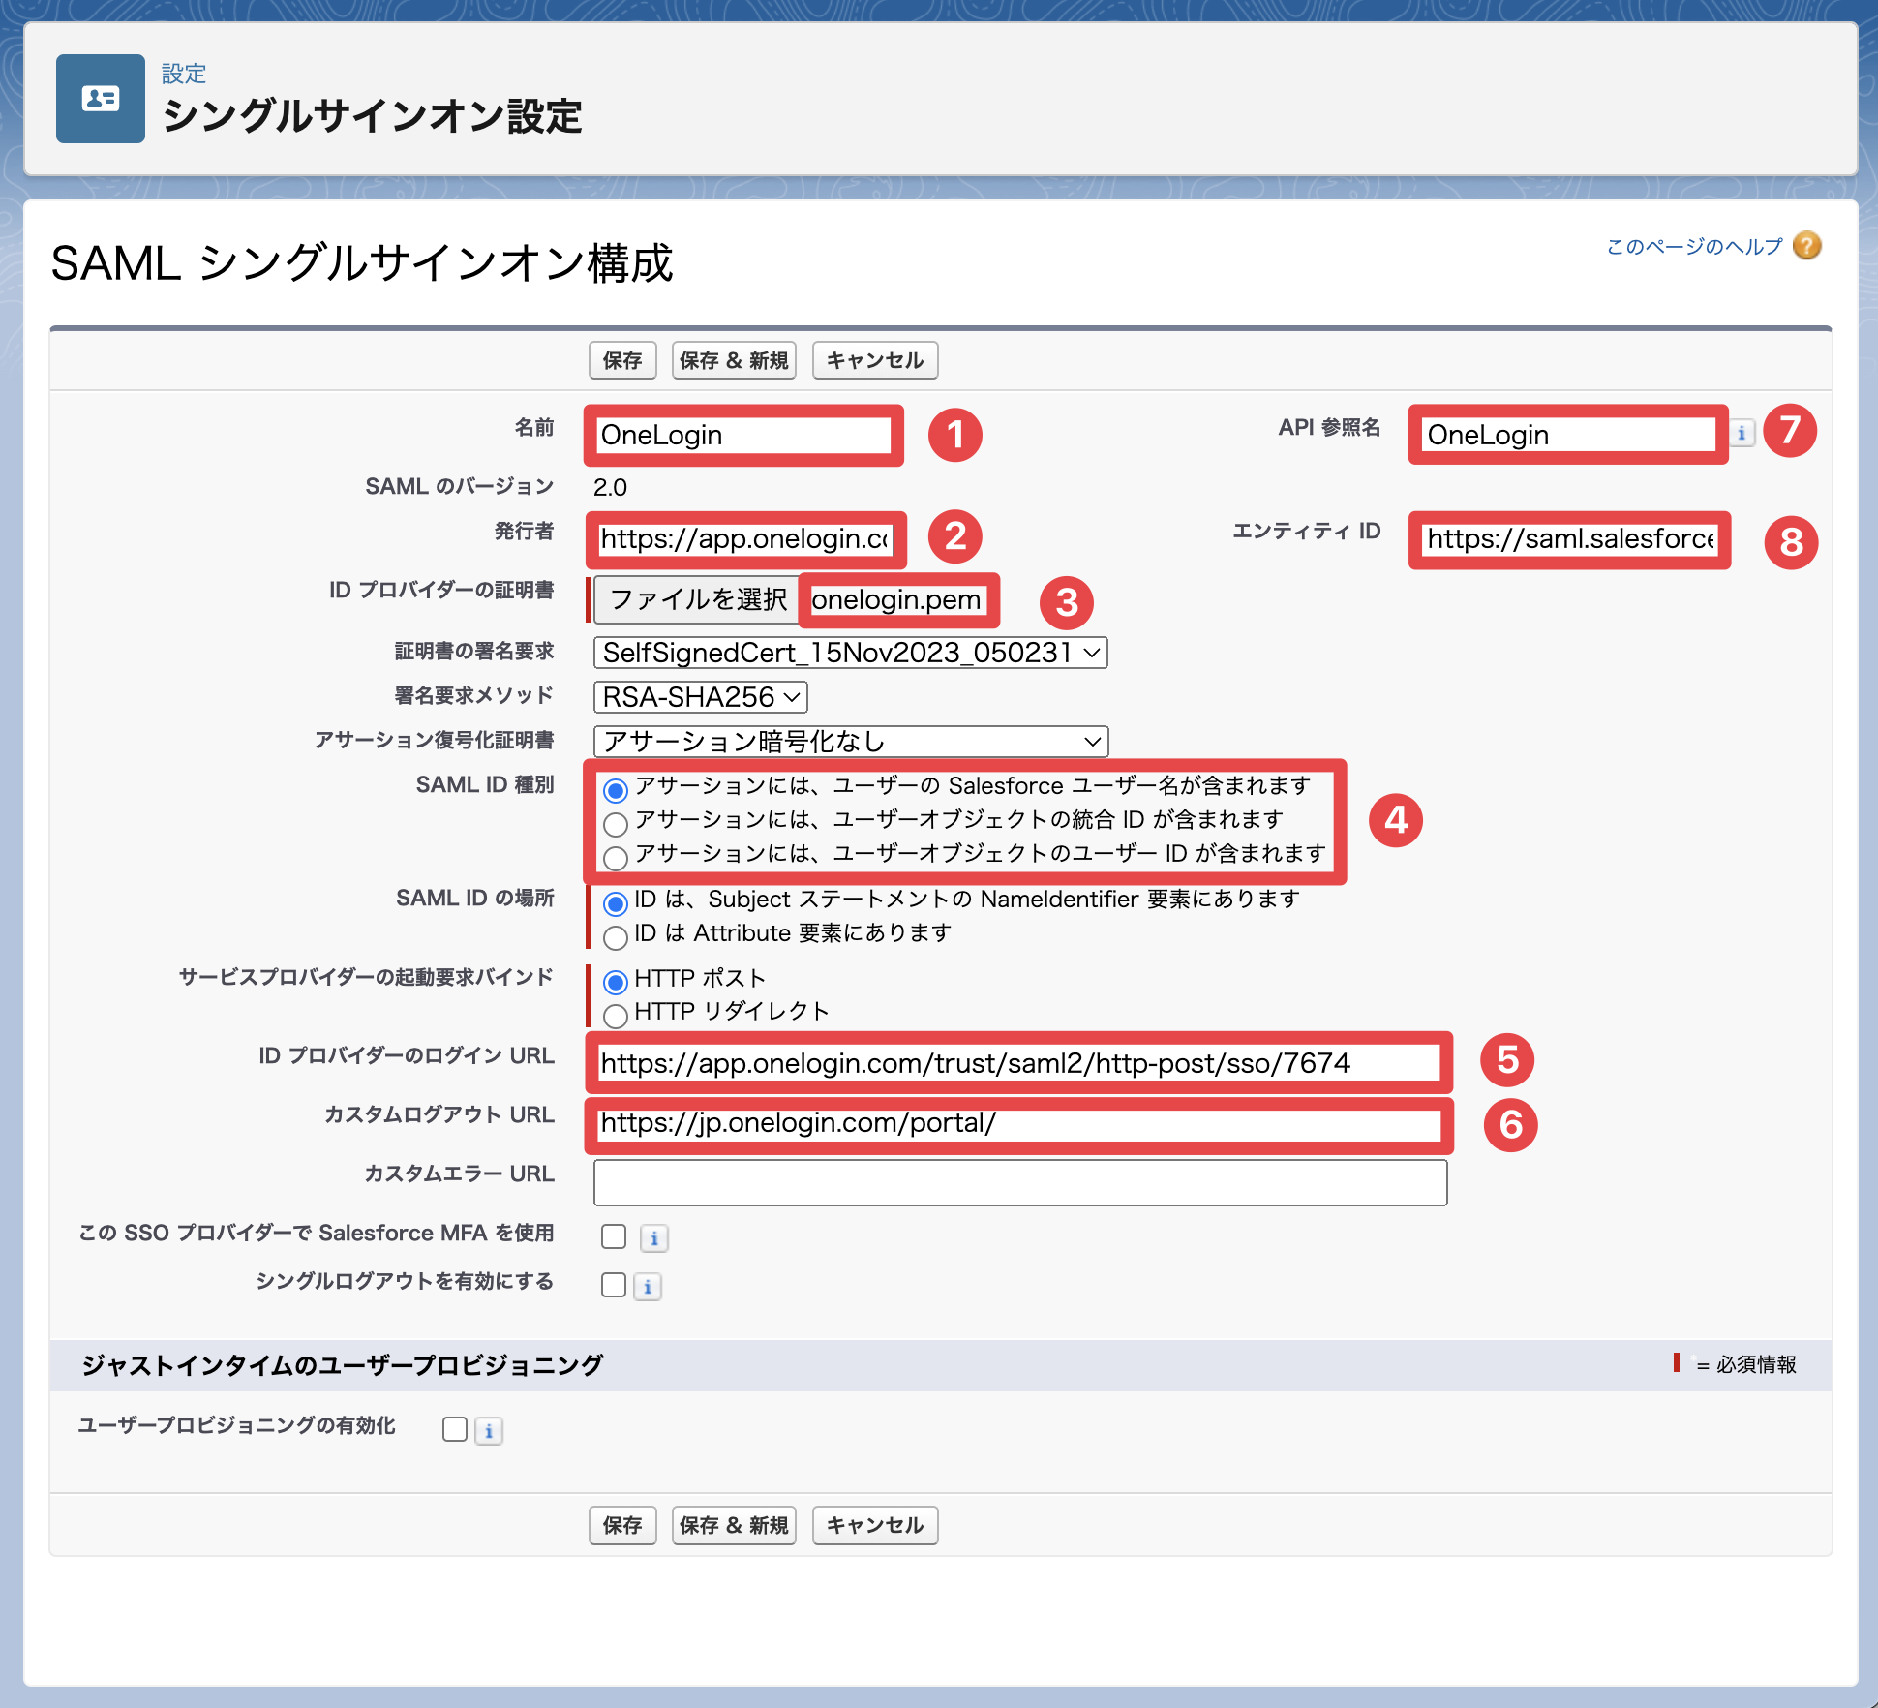Select HTTP ポスト radio button
1878x1708 pixels.
616,982
